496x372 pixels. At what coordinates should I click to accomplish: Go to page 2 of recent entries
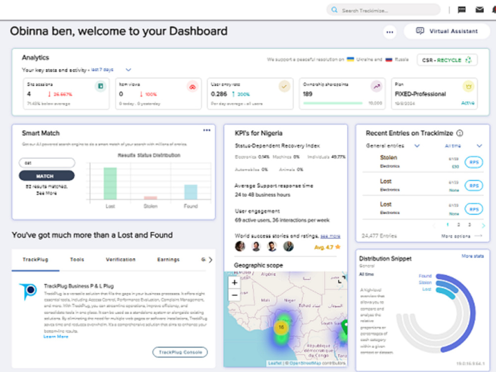tap(458, 225)
